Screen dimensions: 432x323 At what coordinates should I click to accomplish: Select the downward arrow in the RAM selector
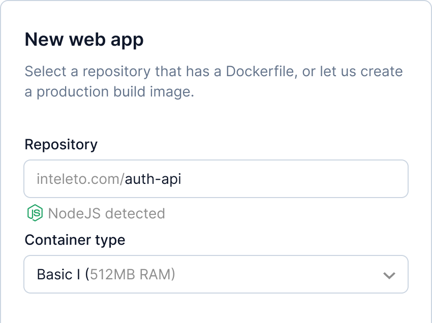coord(389,274)
